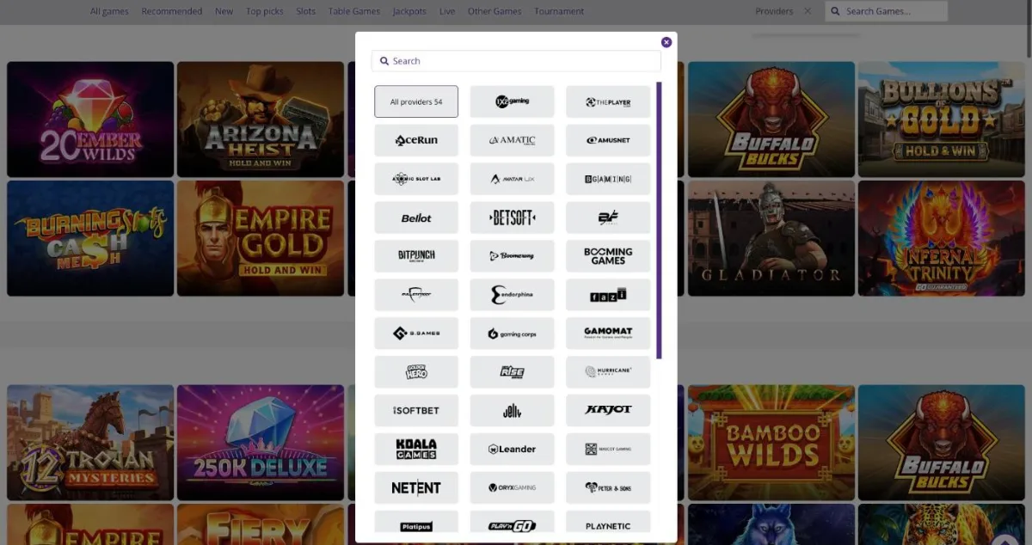Pick the AceRun provider tile
Image resolution: width=1032 pixels, height=545 pixels.
pos(416,140)
